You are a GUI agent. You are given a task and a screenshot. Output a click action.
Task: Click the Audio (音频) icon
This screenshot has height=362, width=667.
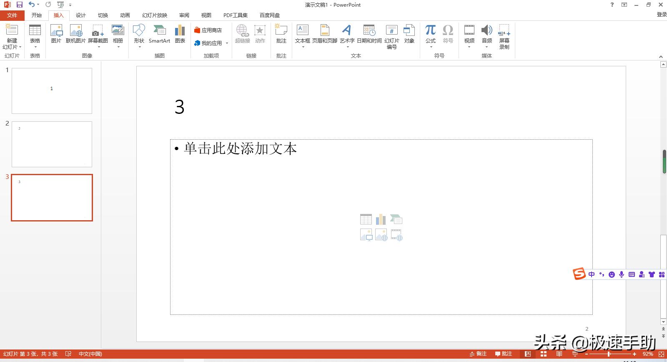pos(487,30)
